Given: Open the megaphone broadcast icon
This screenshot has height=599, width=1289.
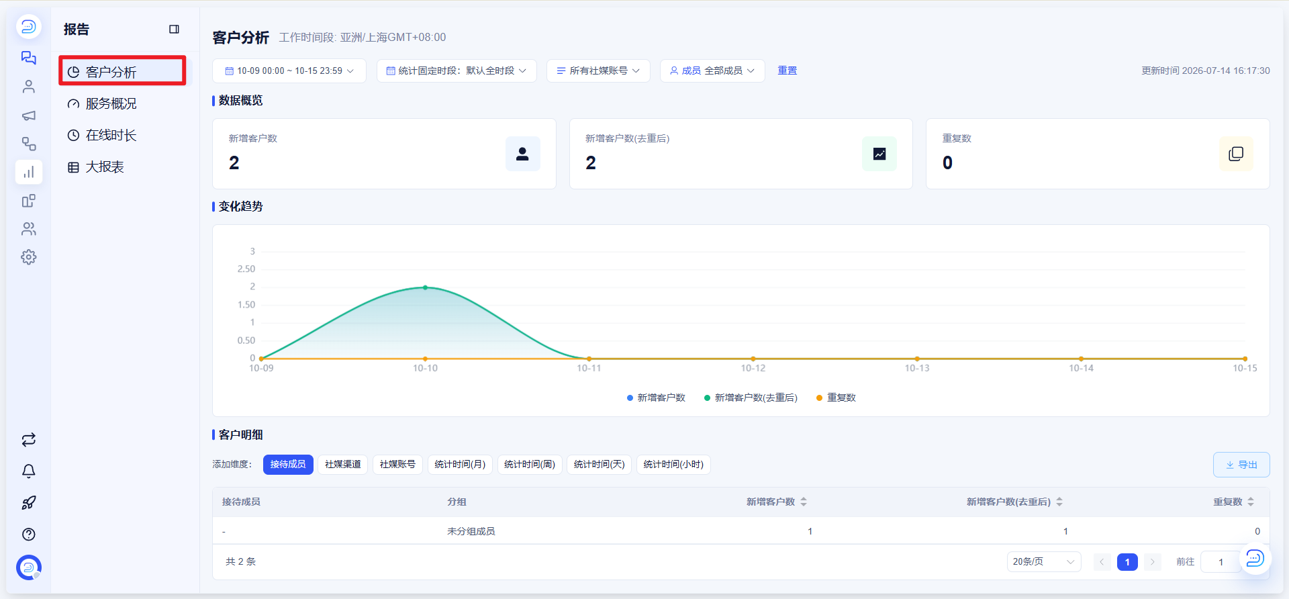Looking at the screenshot, I should coord(28,116).
